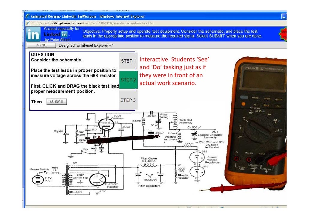Click the RANGE button on the multimeter
Image resolution: width=309 pixels, height=218 pixels.
tap(267, 99)
